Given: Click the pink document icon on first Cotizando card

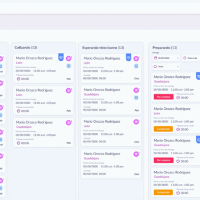Looking at the screenshot, I should click(x=69, y=58).
